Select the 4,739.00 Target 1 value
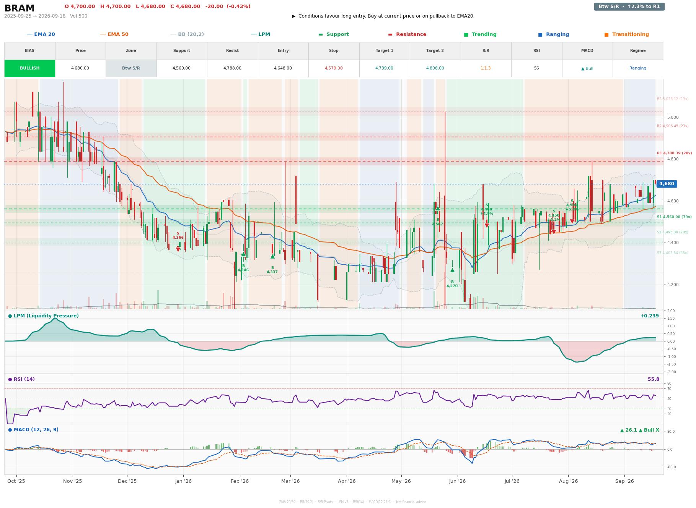Viewport: 696px width, 508px height. (384, 68)
